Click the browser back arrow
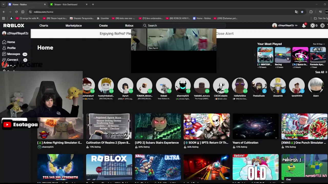Image resolution: width=328 pixels, height=184 pixels. coord(4,12)
